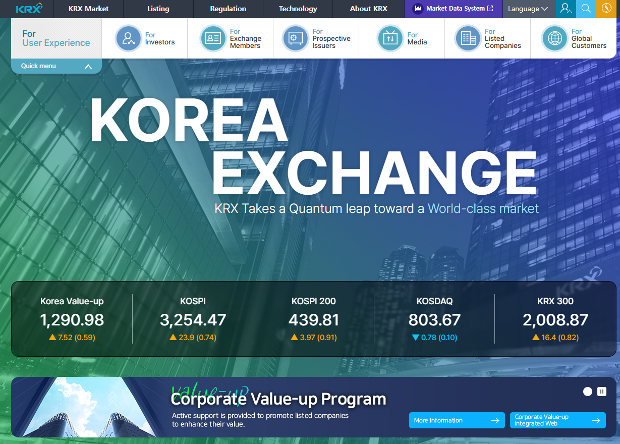Open Corporate Value-up Integrated Web button
Screen dimensions: 620x444
[558, 420]
